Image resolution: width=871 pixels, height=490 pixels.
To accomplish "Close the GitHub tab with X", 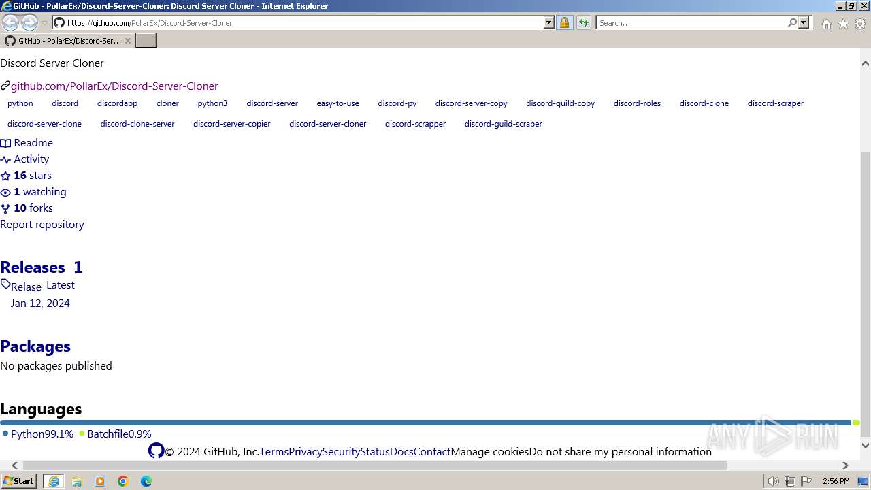I will [x=127, y=41].
